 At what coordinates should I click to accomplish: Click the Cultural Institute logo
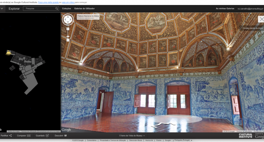(x=245, y=136)
